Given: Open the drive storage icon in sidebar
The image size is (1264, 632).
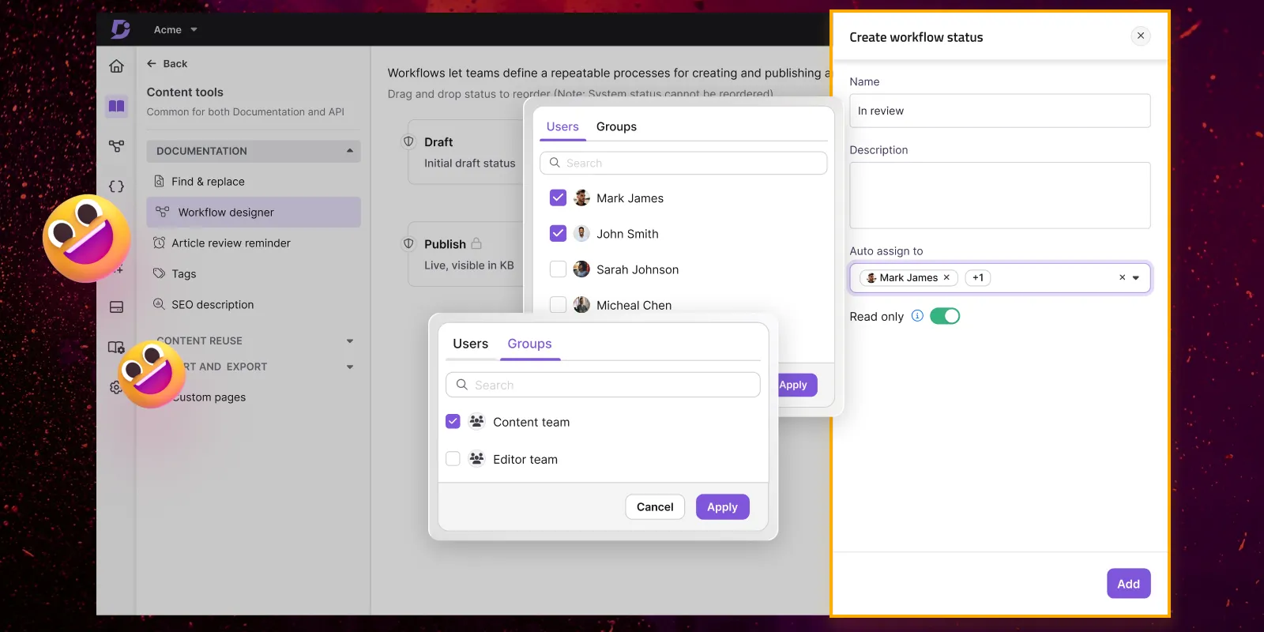Looking at the screenshot, I should coord(116,307).
